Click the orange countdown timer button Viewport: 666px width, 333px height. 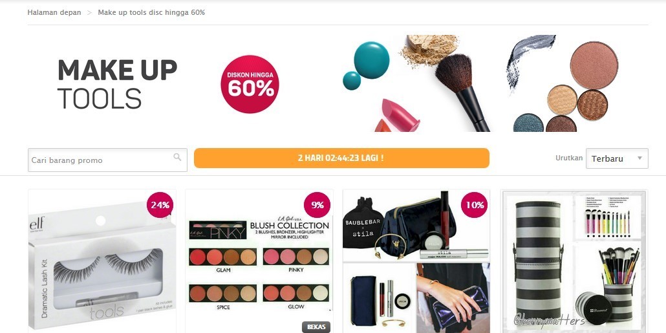tap(341, 158)
